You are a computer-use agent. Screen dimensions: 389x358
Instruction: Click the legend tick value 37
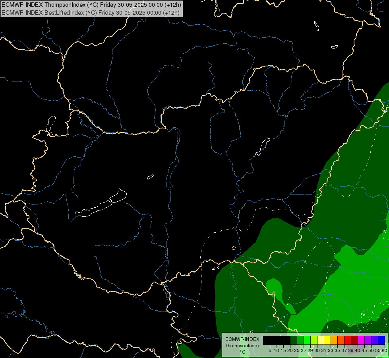pos(344,350)
